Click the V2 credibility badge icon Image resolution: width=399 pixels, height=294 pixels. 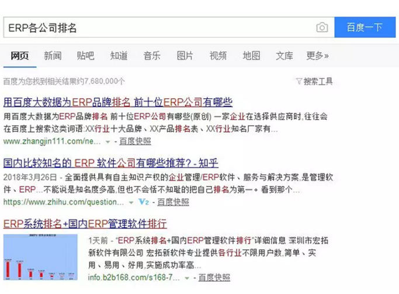[x=144, y=202]
